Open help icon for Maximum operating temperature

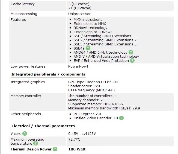coord(35,143)
